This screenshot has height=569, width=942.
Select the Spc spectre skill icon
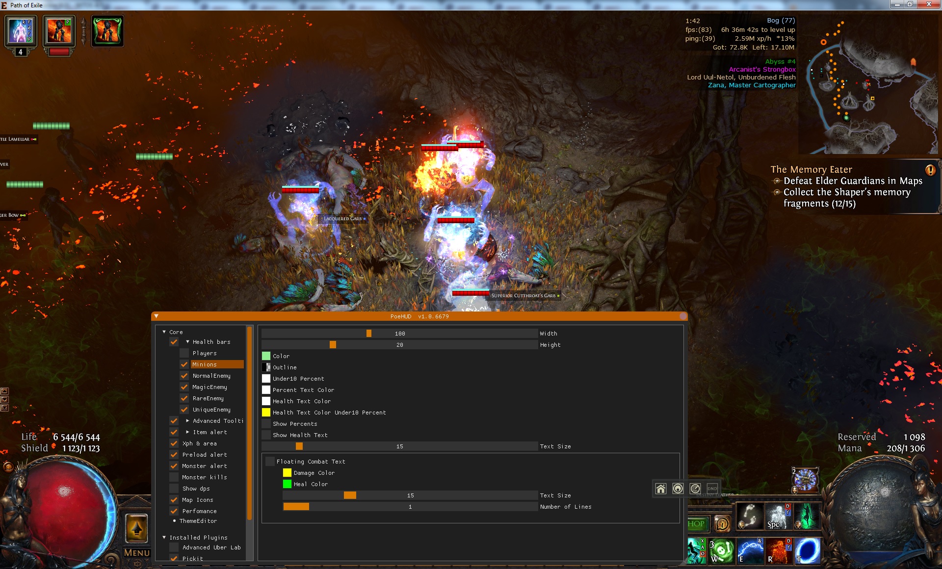click(778, 516)
